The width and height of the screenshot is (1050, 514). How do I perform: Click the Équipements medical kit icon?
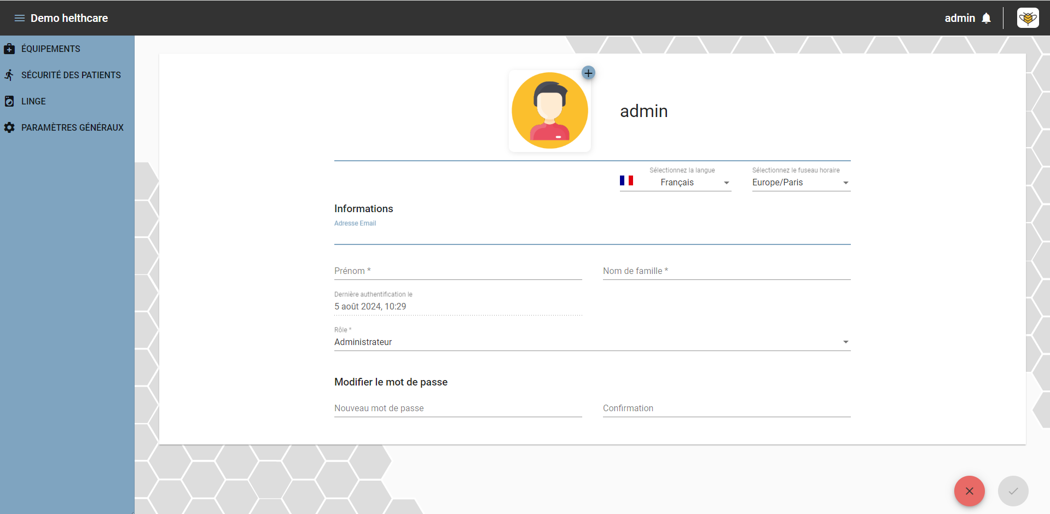[x=9, y=49]
